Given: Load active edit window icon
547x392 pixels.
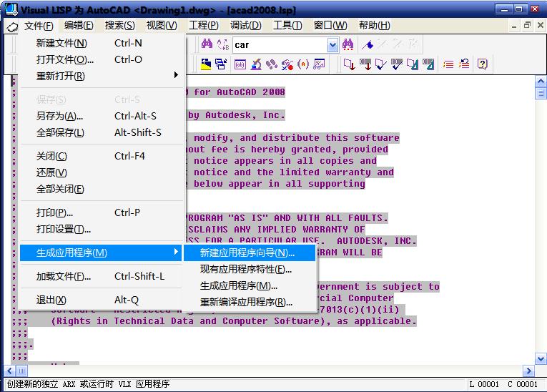Looking at the screenshot, I should [349, 64].
